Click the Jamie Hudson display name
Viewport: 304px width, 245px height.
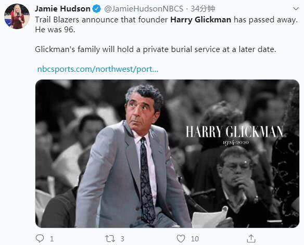tap(62, 9)
